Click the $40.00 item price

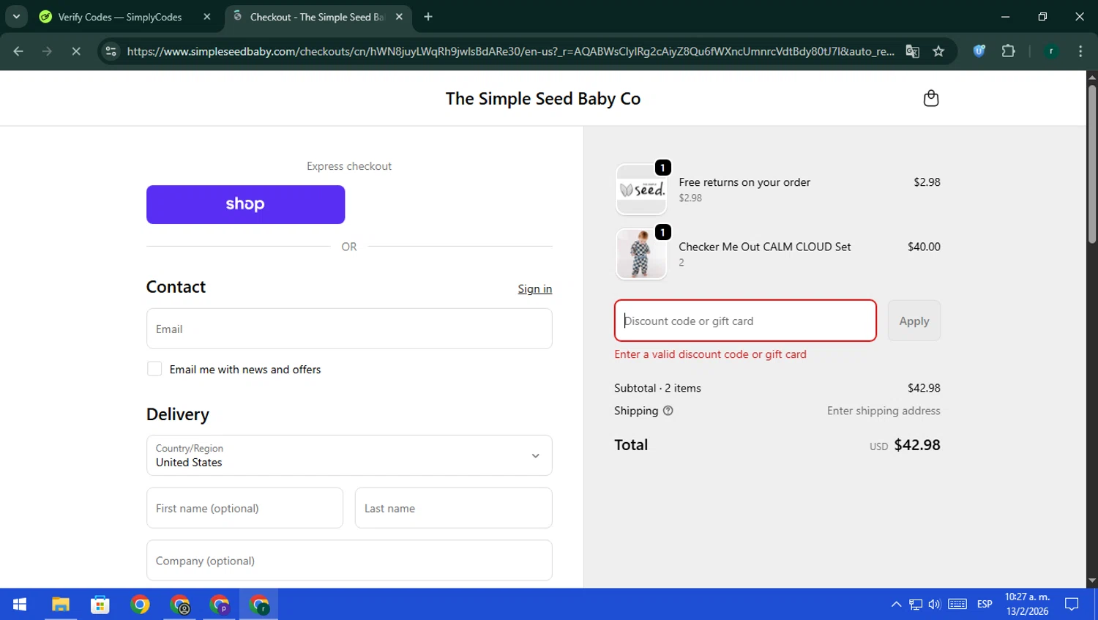coord(924,247)
